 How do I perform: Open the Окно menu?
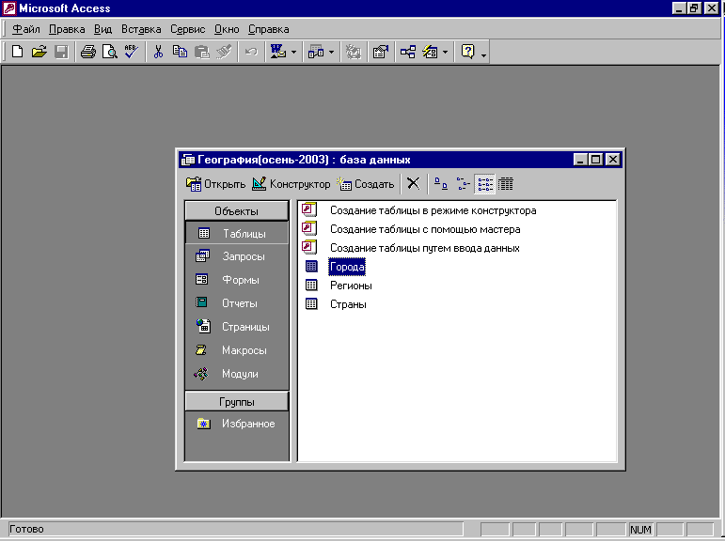tap(227, 29)
